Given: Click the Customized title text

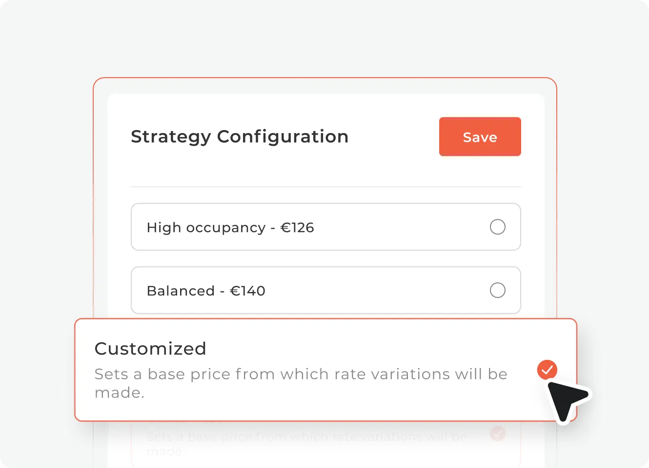Looking at the screenshot, I should (x=150, y=349).
